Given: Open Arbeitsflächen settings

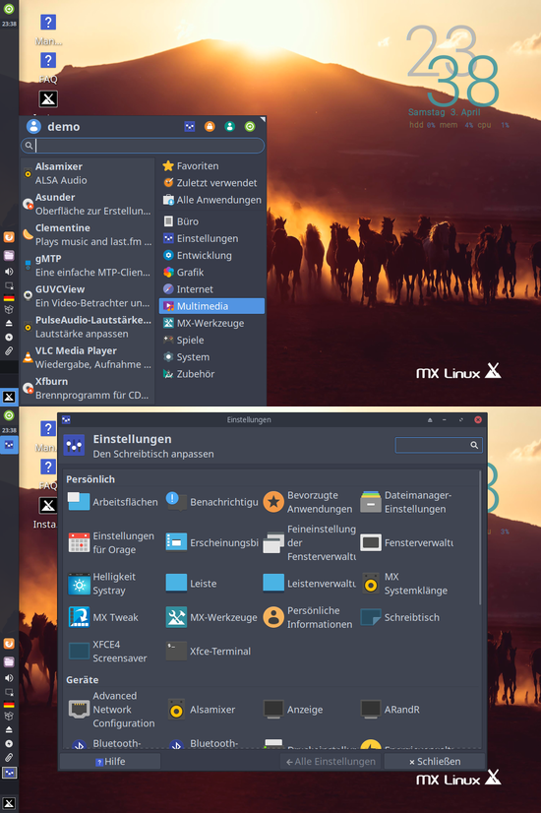Looking at the screenshot, I should click(x=113, y=502).
